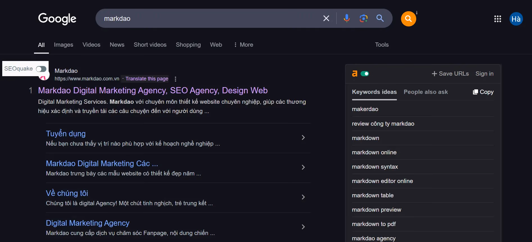Click the Sign in link
The image size is (532, 242).
point(485,74)
